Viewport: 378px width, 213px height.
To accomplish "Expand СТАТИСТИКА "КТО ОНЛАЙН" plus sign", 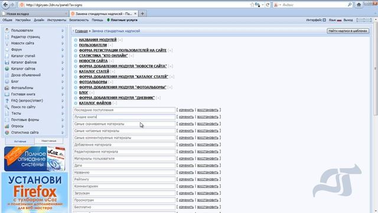I will [131, 56].
